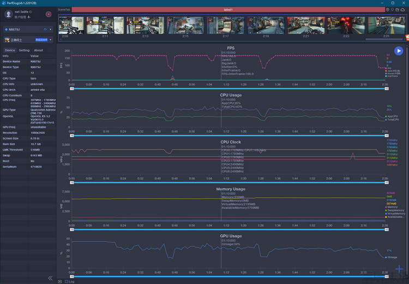The image size is (409, 284).
Task: Select the screenshot thumbnail at 2:23
Action: [x=346, y=25]
